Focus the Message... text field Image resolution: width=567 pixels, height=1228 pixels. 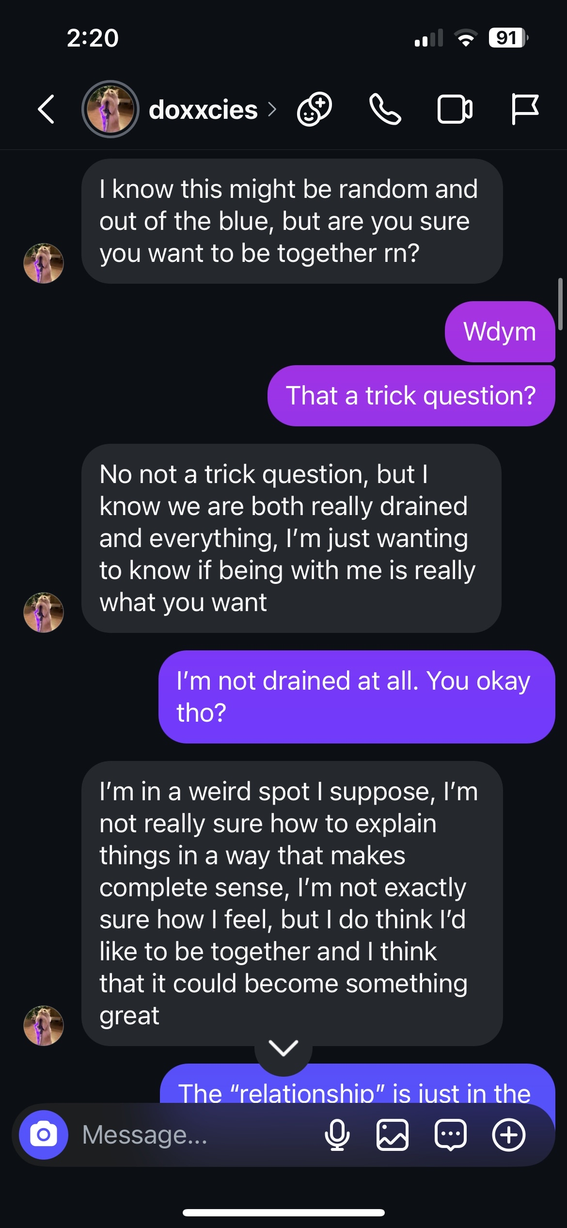click(x=194, y=1135)
